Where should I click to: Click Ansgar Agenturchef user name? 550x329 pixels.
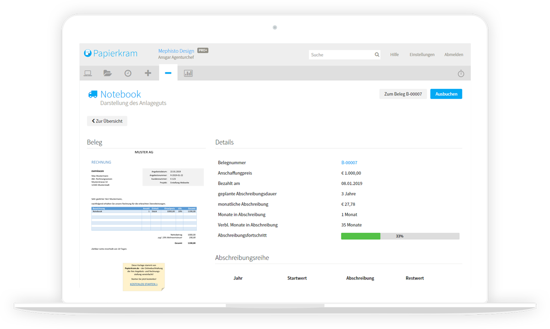[x=176, y=57]
